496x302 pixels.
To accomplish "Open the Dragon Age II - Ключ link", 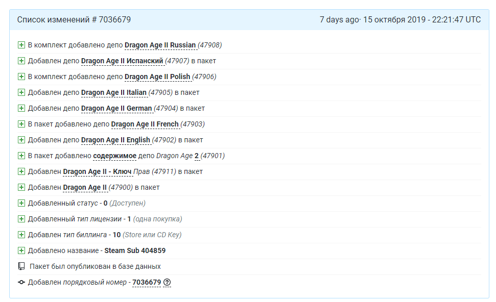I will click(97, 171).
